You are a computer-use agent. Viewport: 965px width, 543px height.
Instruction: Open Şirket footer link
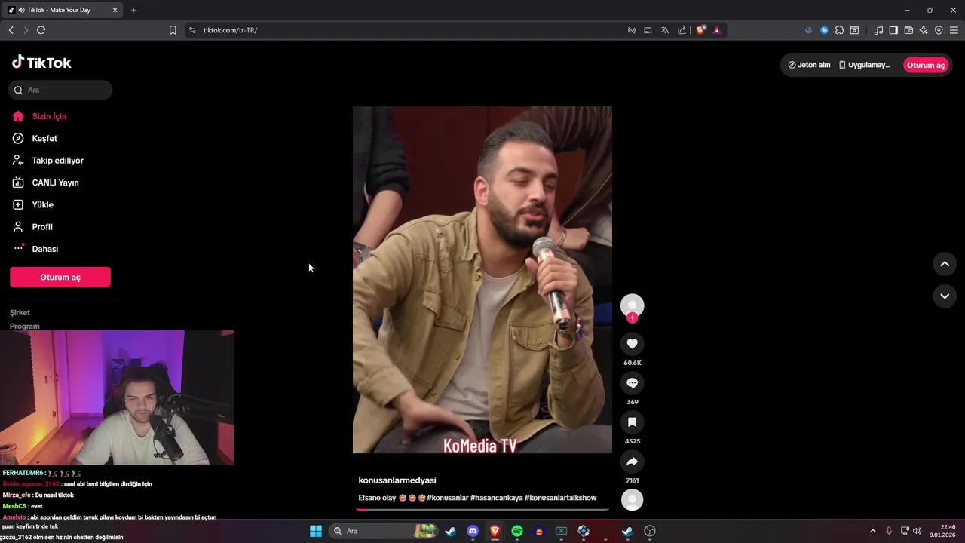(20, 312)
